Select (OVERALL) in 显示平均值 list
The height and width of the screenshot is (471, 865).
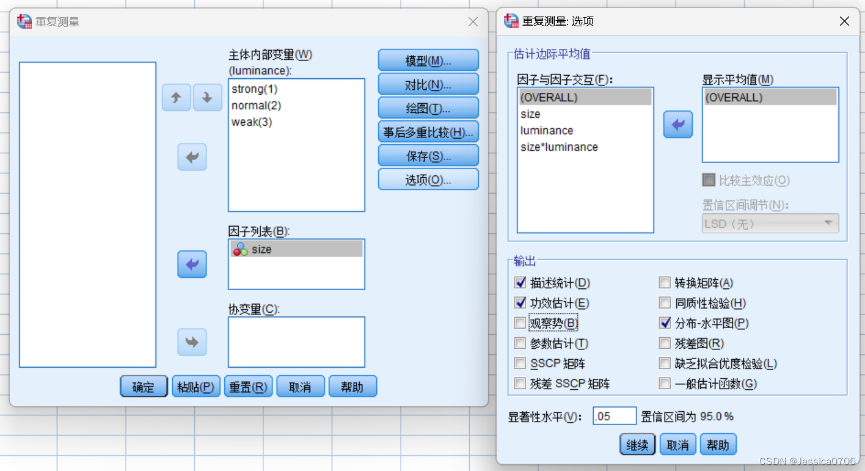[770, 97]
